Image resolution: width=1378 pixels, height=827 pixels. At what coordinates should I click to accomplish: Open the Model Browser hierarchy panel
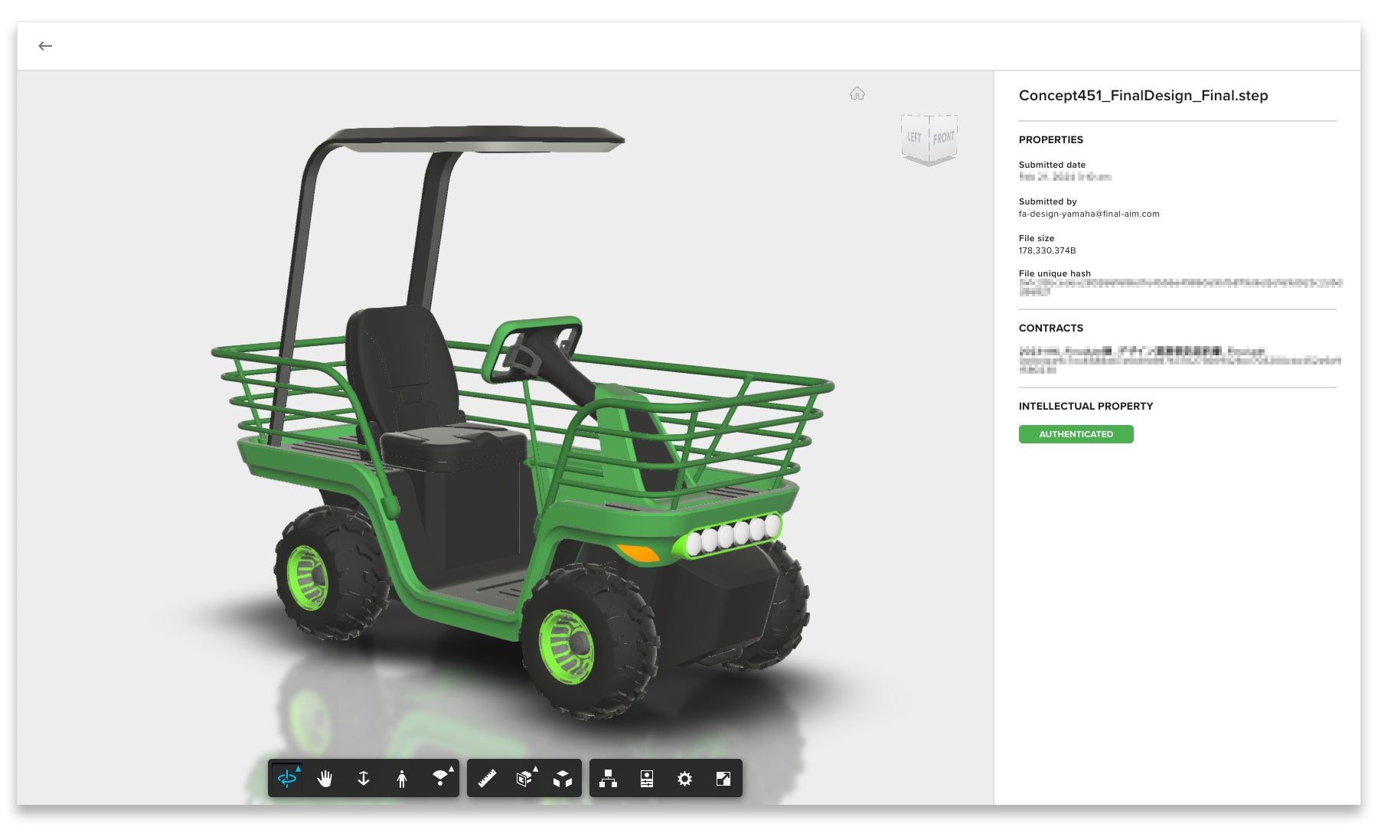(x=609, y=780)
